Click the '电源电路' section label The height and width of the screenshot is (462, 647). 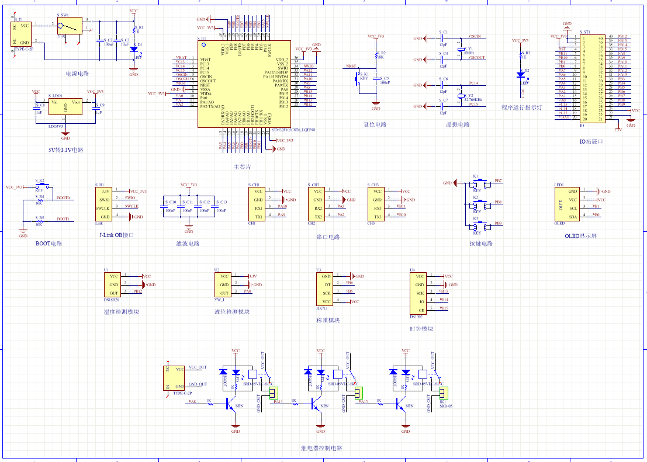coord(78,74)
